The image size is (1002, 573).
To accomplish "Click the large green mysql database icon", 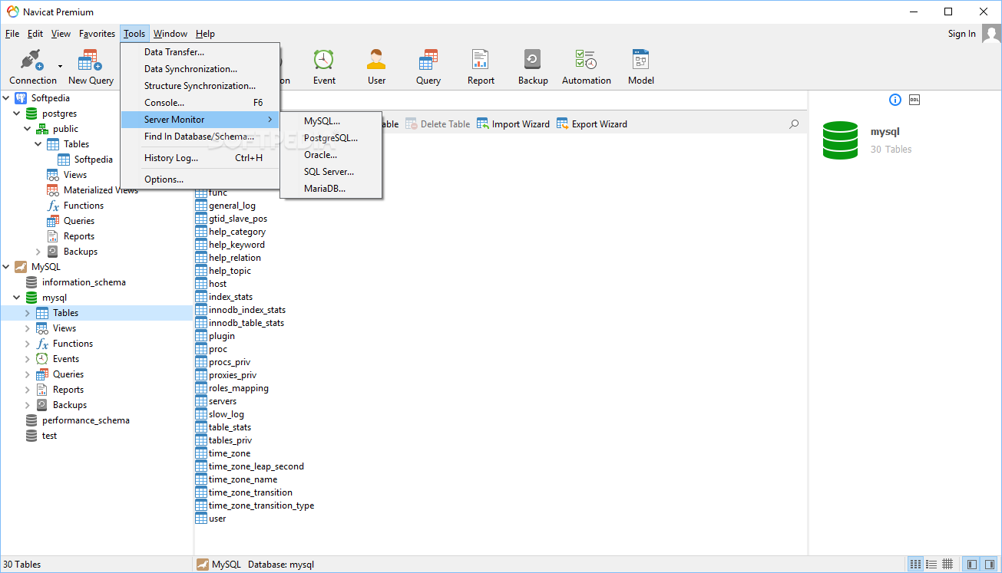I will tap(840, 140).
